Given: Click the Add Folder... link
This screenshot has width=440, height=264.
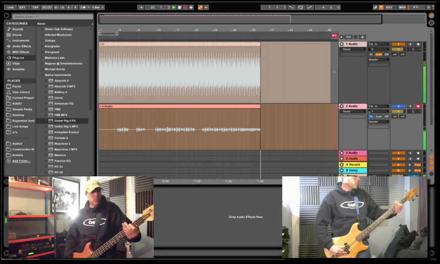Looking at the screenshot, I should point(21,161).
